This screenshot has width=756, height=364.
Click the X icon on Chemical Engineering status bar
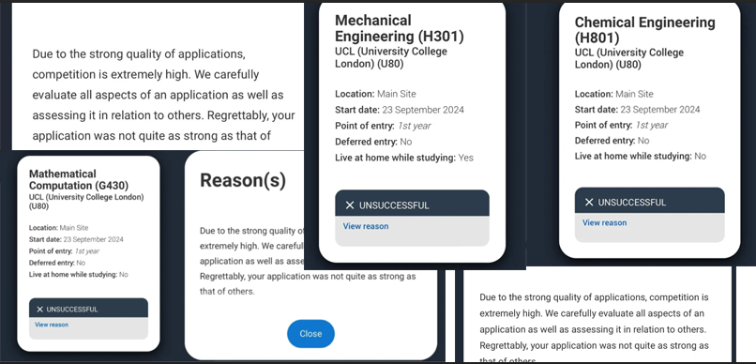pyautogui.click(x=589, y=203)
